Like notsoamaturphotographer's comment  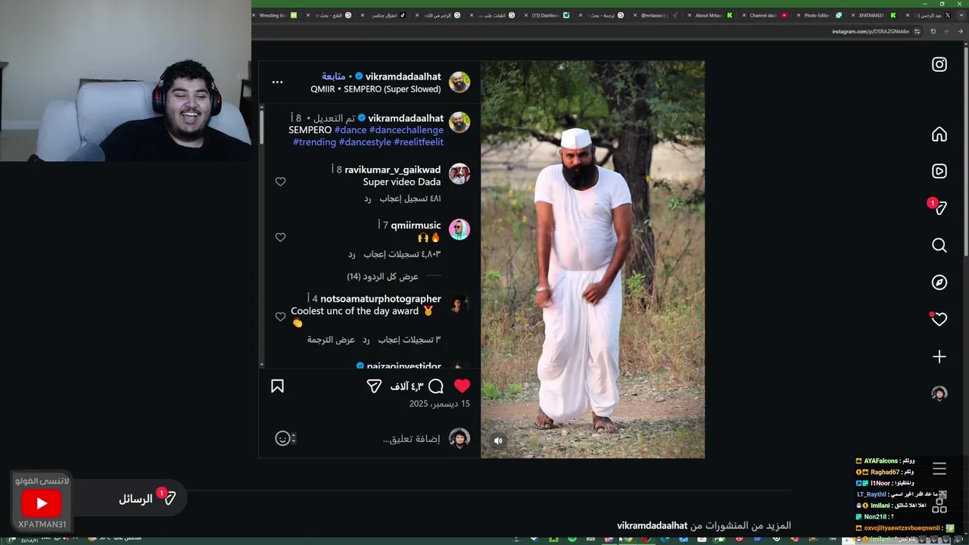[x=280, y=316]
